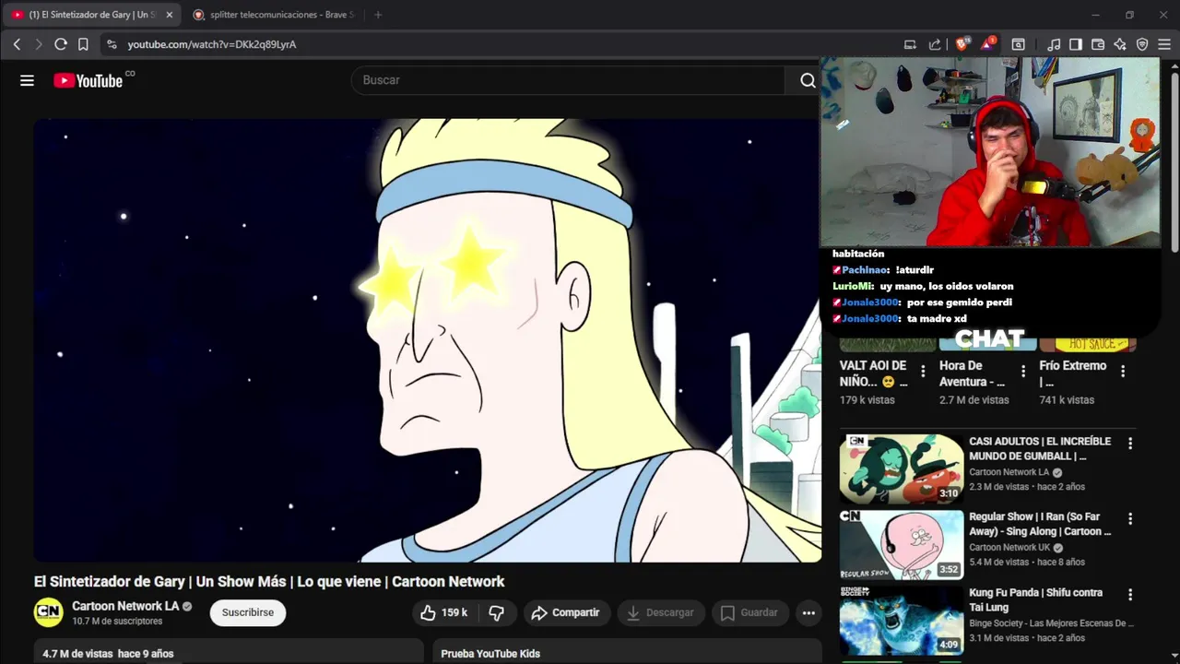Image resolution: width=1180 pixels, height=664 pixels.
Task: Switch to the El Sintetizador de Gary tab
Action: [x=90, y=15]
